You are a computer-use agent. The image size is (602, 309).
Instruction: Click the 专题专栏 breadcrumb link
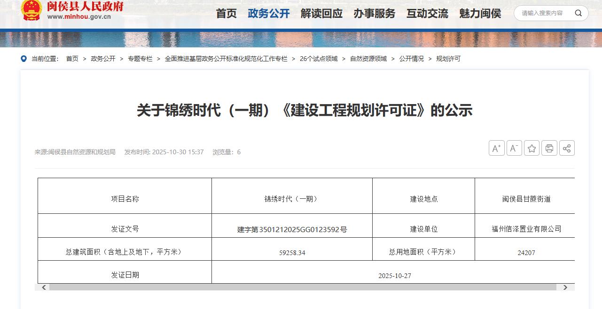(140, 59)
